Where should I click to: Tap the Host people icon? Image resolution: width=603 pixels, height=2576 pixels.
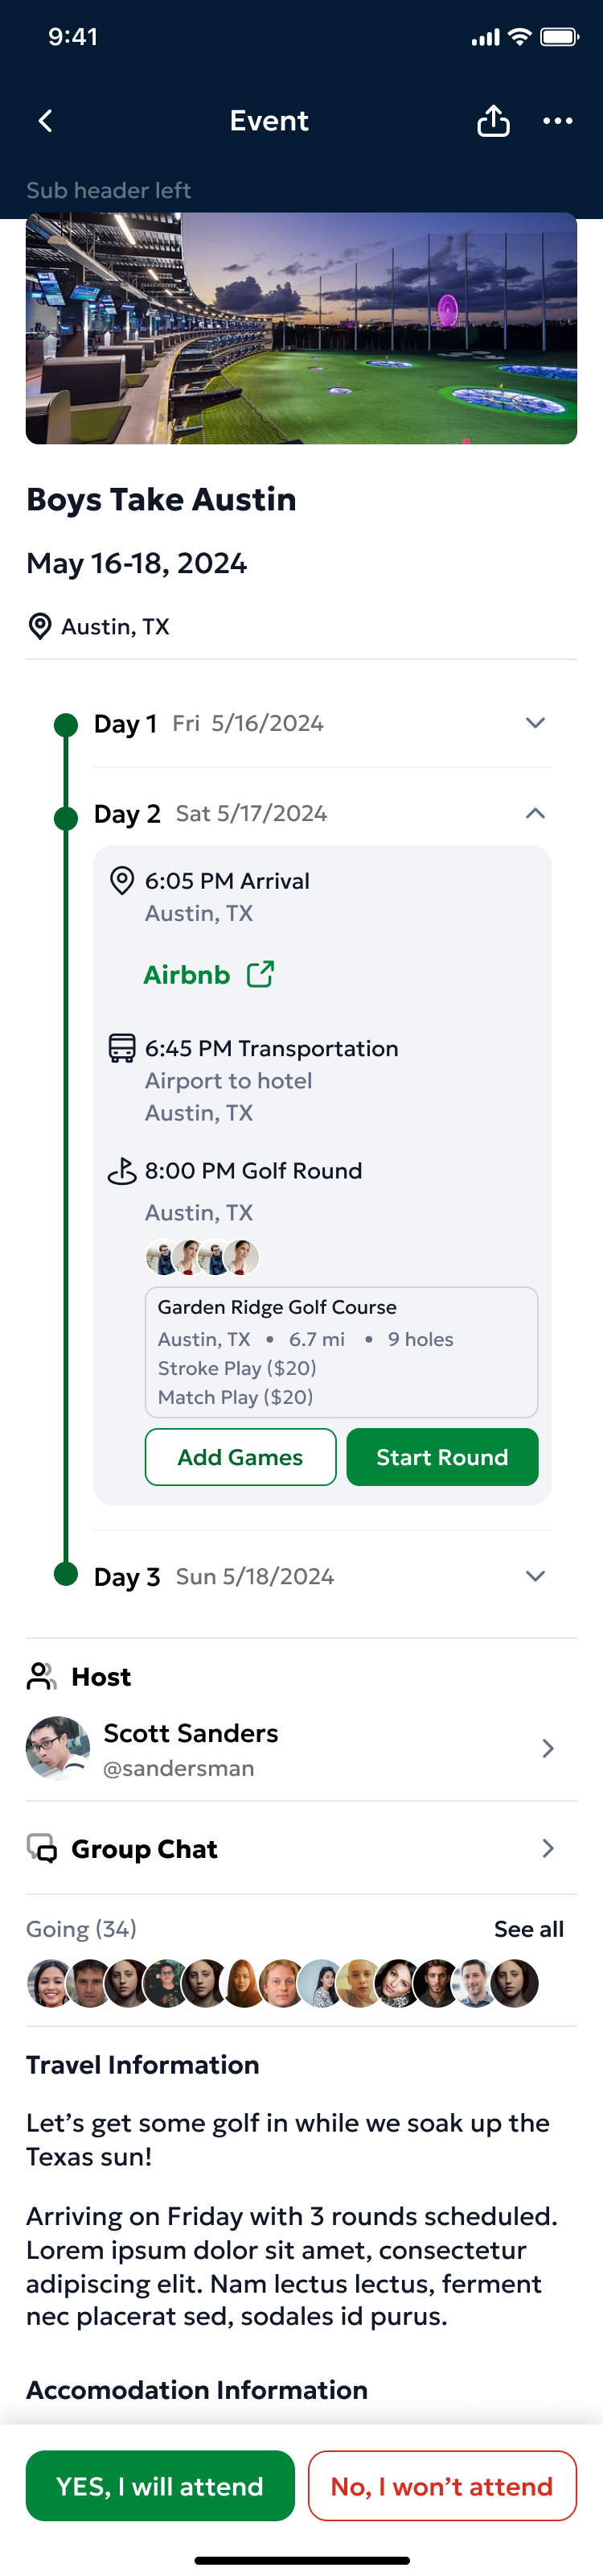click(x=40, y=1677)
